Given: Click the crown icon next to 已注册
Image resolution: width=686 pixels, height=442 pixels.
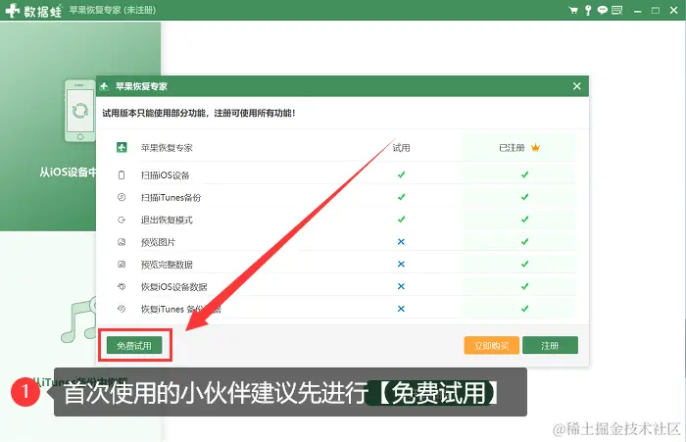Looking at the screenshot, I should click(535, 147).
